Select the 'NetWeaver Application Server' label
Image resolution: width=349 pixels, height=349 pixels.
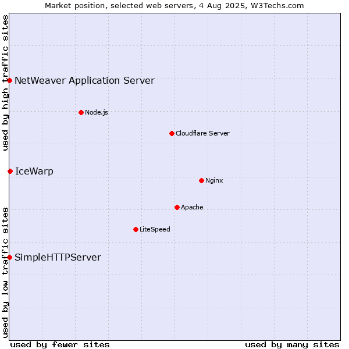[84, 81]
